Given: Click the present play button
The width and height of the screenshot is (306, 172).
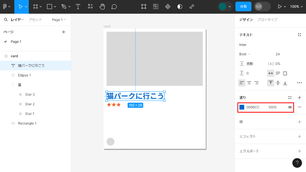Looking at the screenshot, I should coord(280,7).
